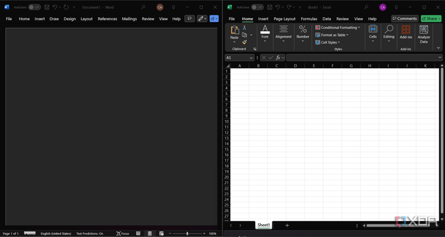Undo the last action in Excel

pyautogui.click(x=278, y=7)
